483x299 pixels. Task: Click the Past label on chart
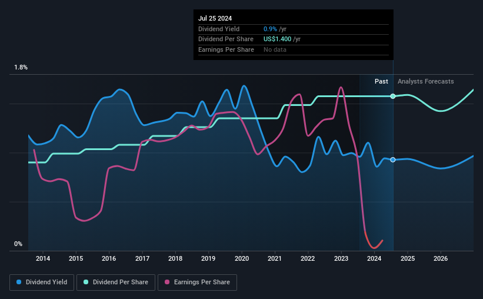[x=381, y=81]
